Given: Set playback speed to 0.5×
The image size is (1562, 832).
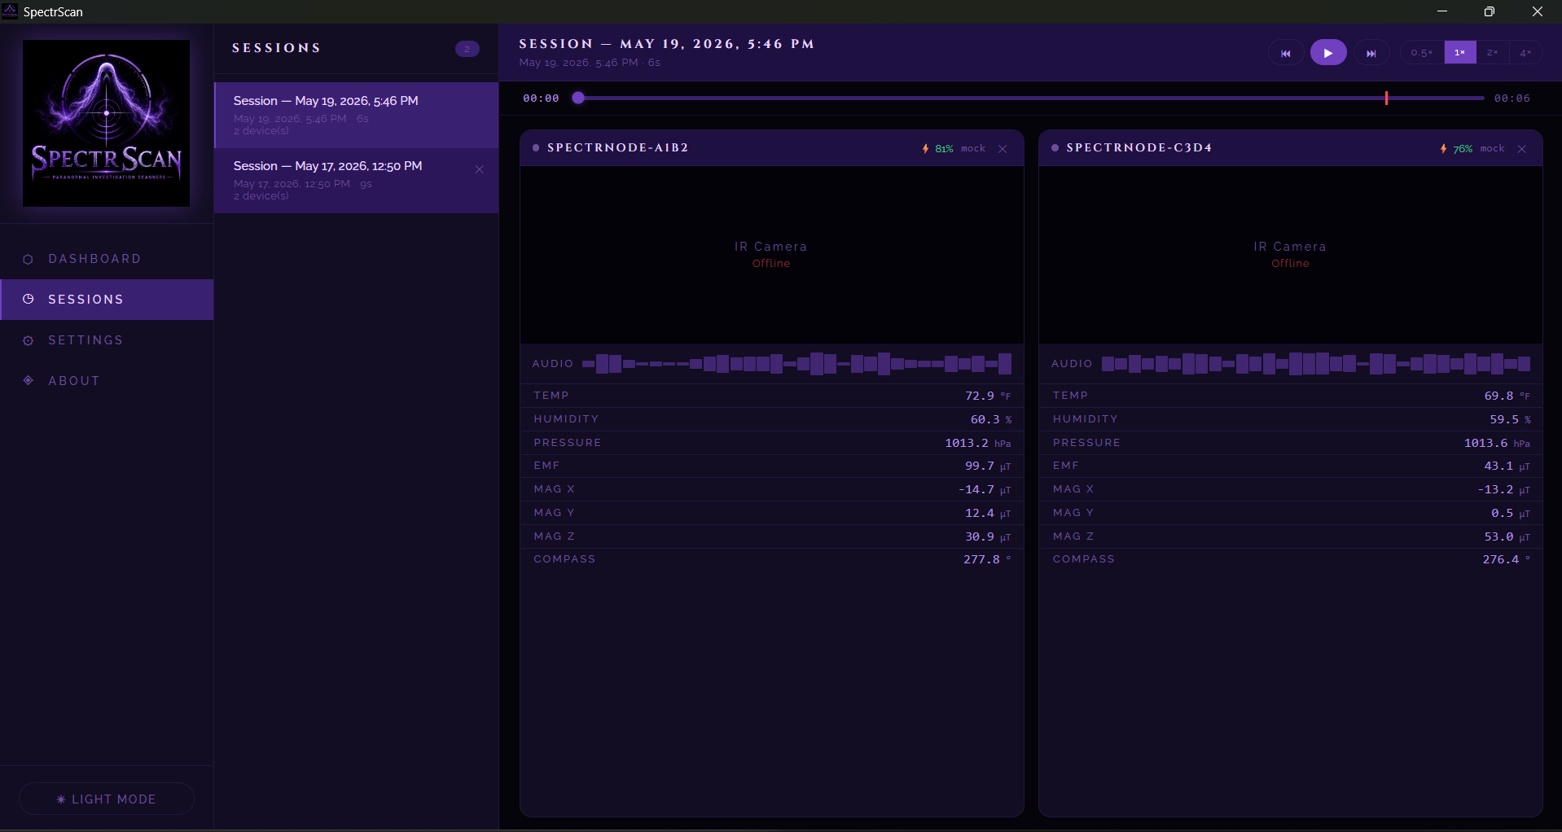Looking at the screenshot, I should coord(1422,53).
